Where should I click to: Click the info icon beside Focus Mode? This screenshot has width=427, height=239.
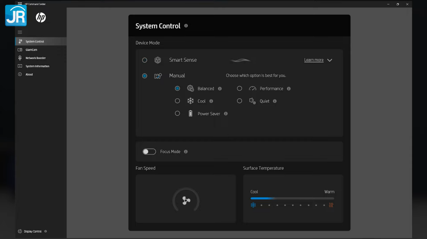click(186, 152)
